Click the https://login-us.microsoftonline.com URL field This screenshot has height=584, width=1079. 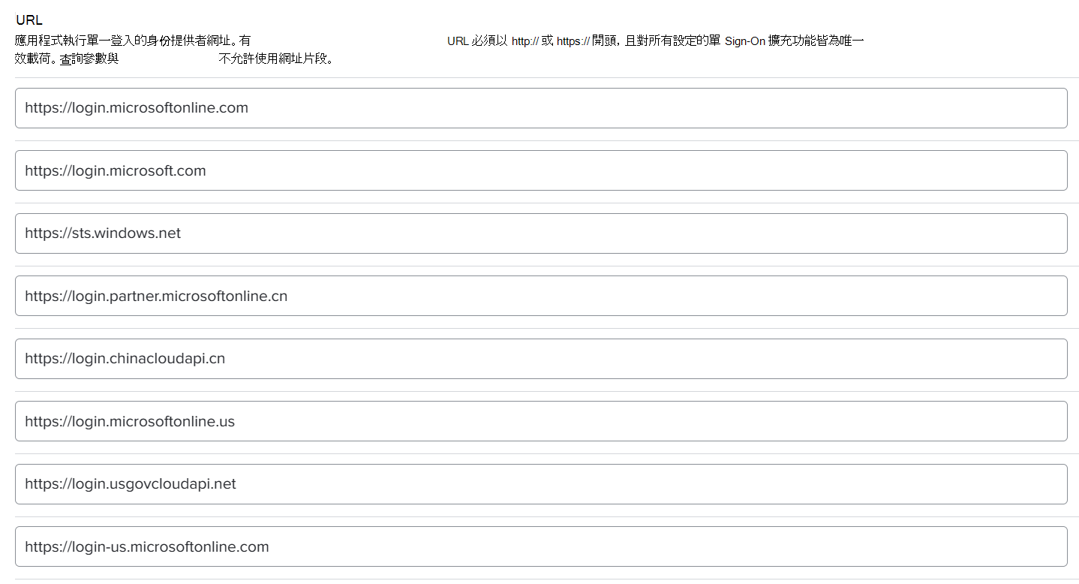tap(541, 546)
